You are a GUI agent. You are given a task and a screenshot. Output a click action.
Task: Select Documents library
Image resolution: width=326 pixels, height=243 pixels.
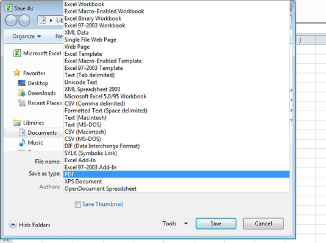(x=38, y=132)
